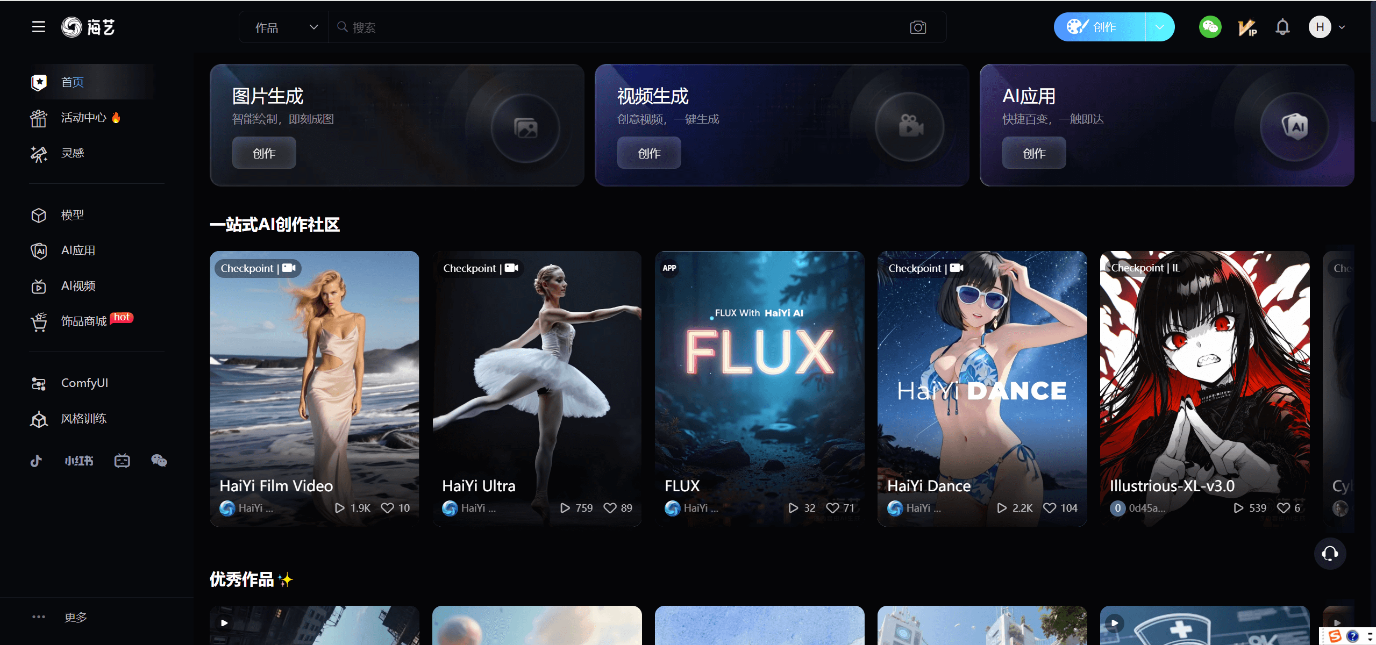Screen dimensions: 1376x645
Task: Click the WeChat icon in sidebar
Action: pos(159,461)
